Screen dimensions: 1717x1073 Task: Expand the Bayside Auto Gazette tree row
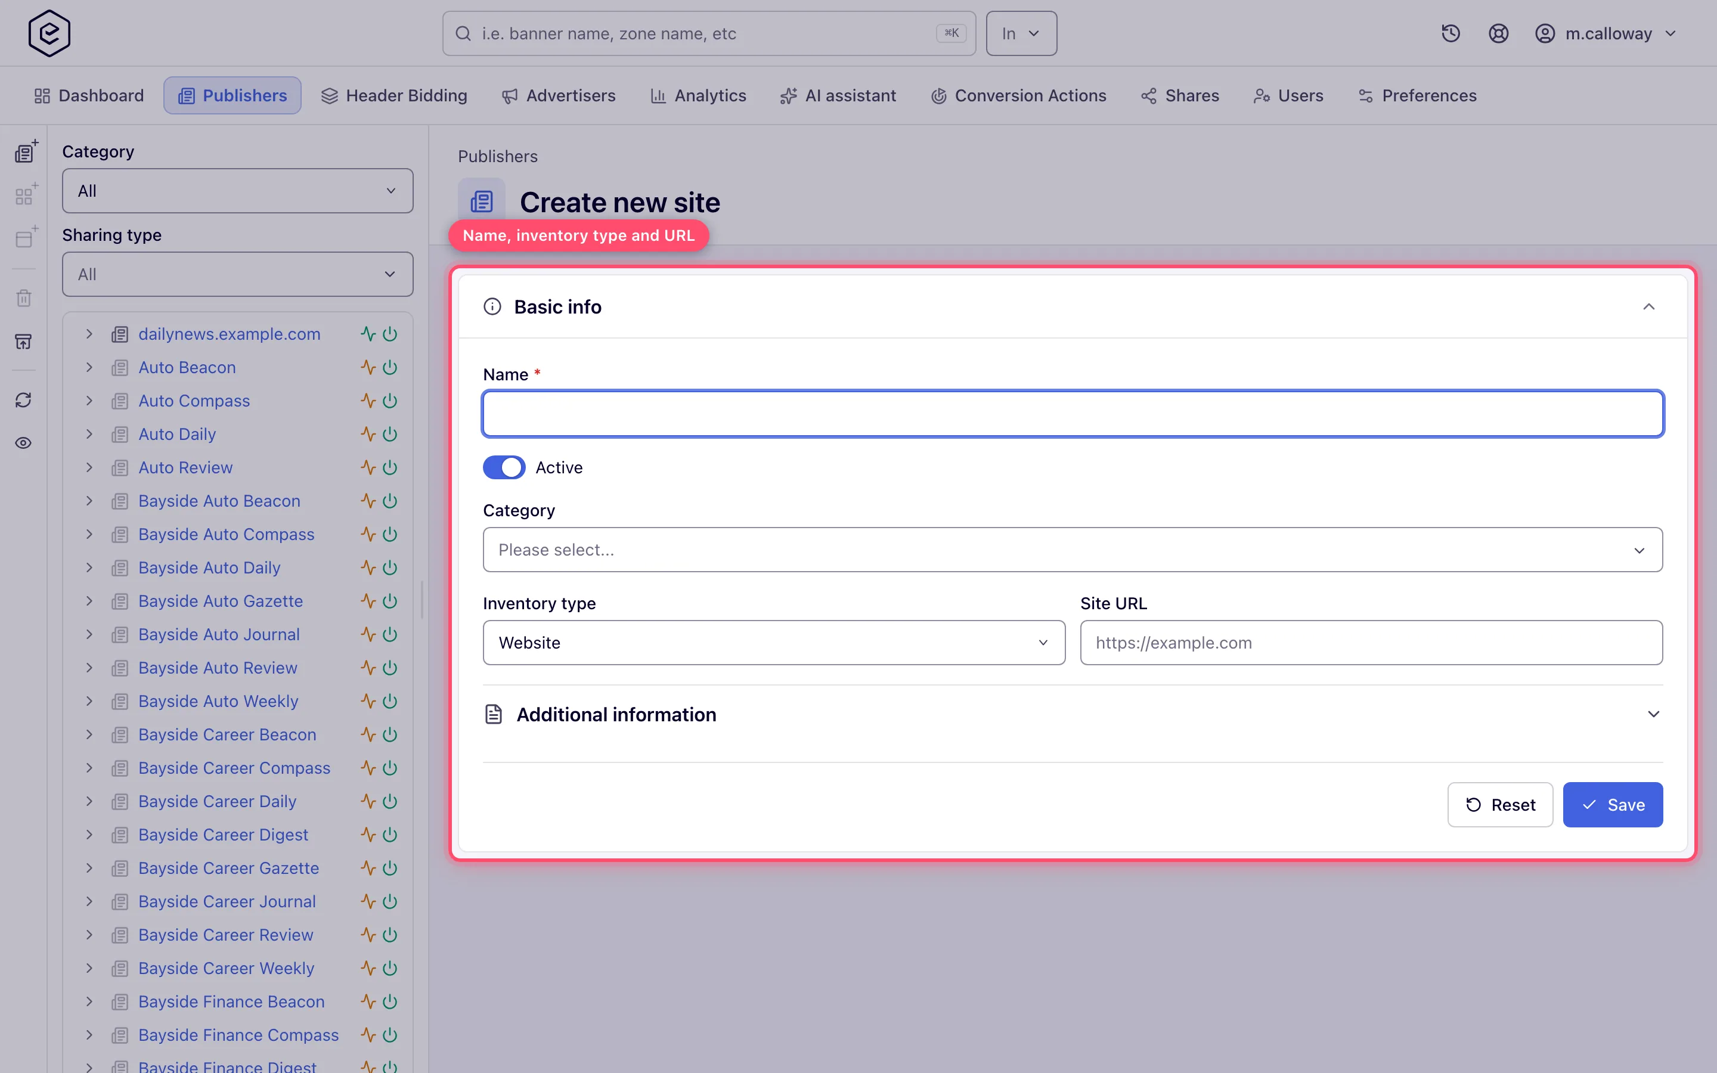click(x=89, y=601)
